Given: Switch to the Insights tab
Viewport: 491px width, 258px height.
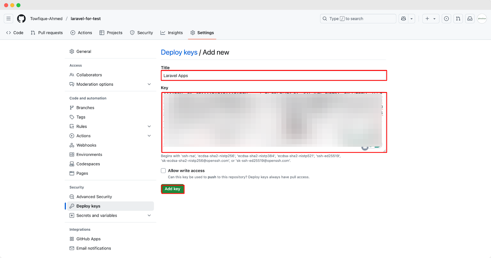Looking at the screenshot, I should click(x=172, y=33).
